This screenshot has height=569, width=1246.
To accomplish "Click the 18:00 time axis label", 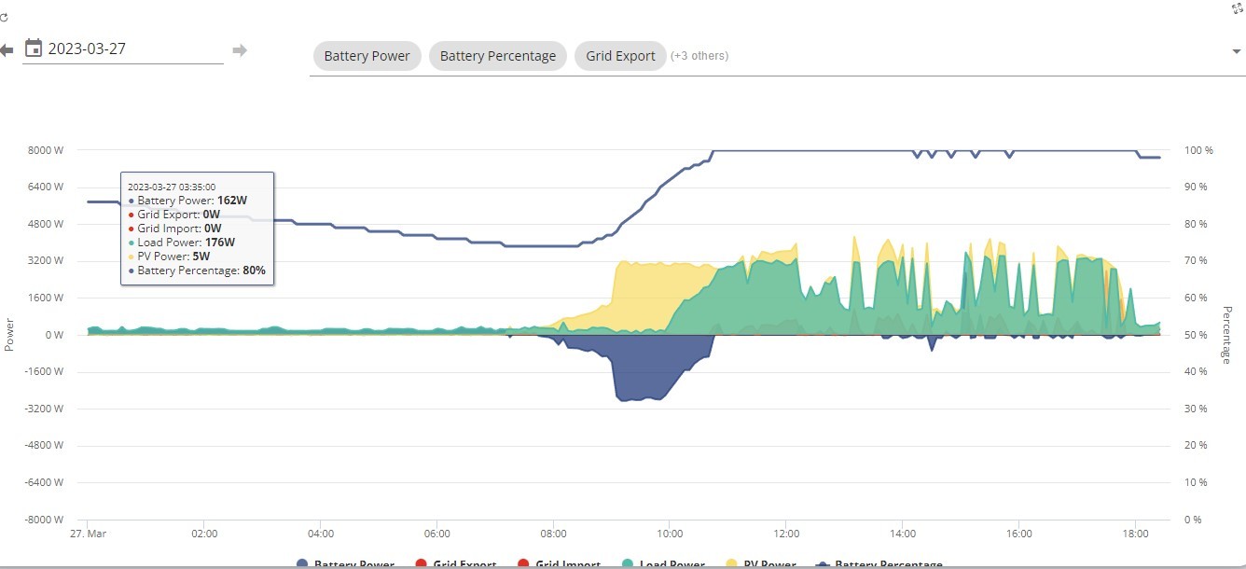I will coord(1135,534).
